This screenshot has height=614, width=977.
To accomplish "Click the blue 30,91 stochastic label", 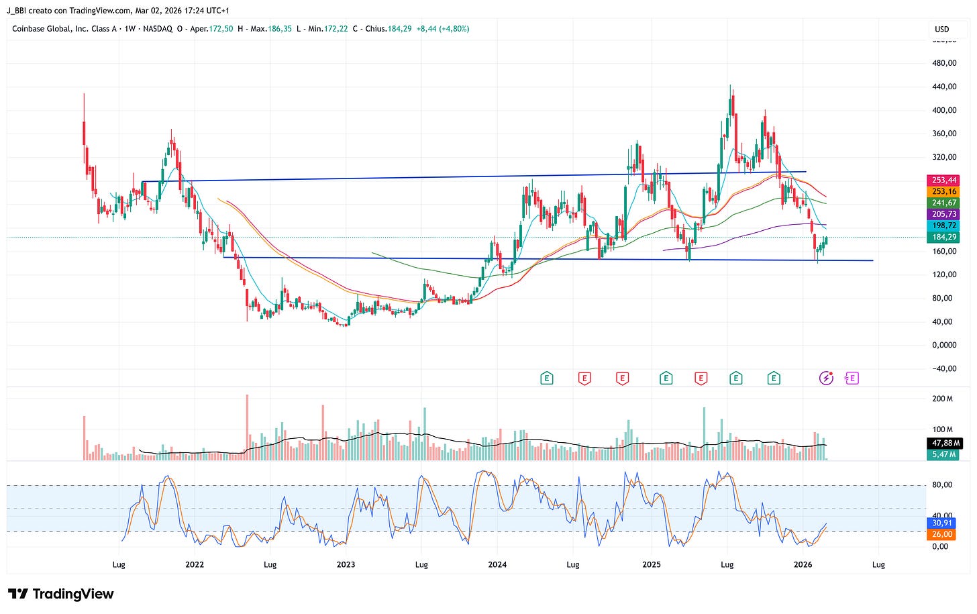I will (x=942, y=523).
